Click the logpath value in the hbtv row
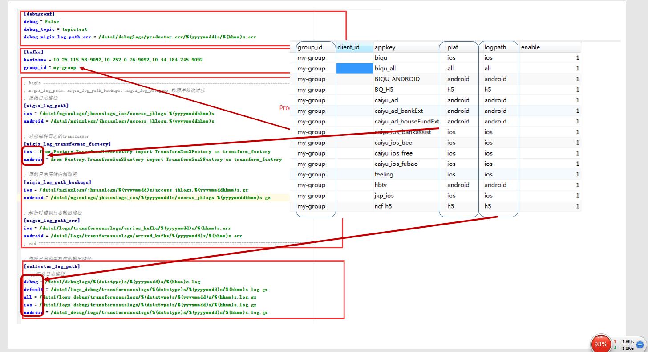Screen dimensions: 648x352 tap(495, 185)
